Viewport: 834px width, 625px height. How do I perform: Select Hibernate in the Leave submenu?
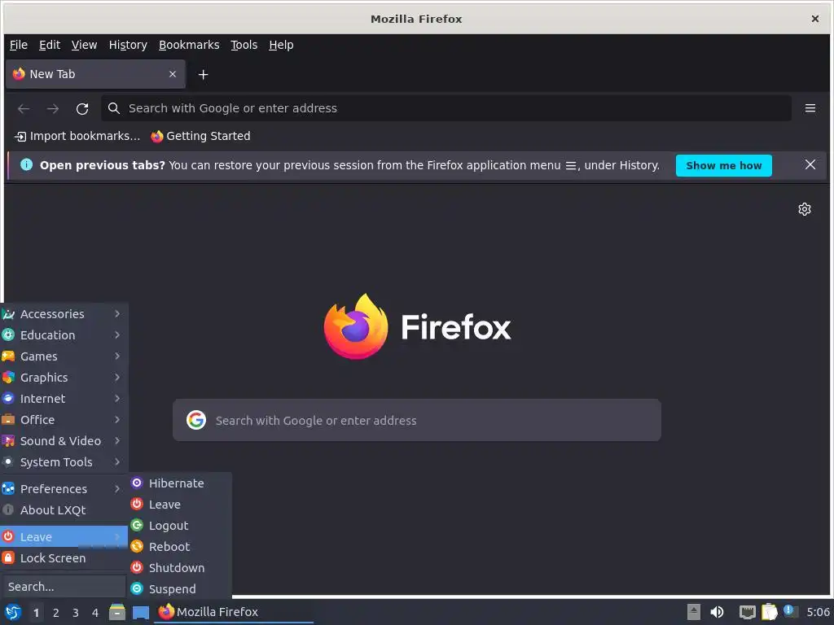pyautogui.click(x=180, y=483)
